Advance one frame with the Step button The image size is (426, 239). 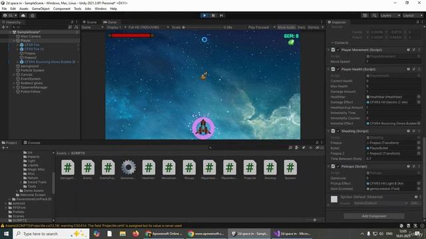(x=222, y=15)
